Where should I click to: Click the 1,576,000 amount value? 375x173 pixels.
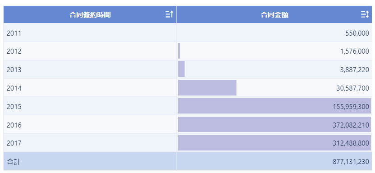(x=355, y=51)
